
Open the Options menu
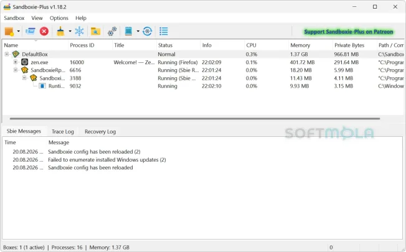pos(59,18)
